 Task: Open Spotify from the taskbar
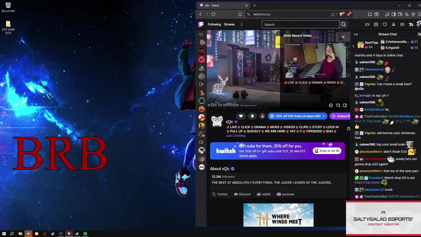(85, 234)
